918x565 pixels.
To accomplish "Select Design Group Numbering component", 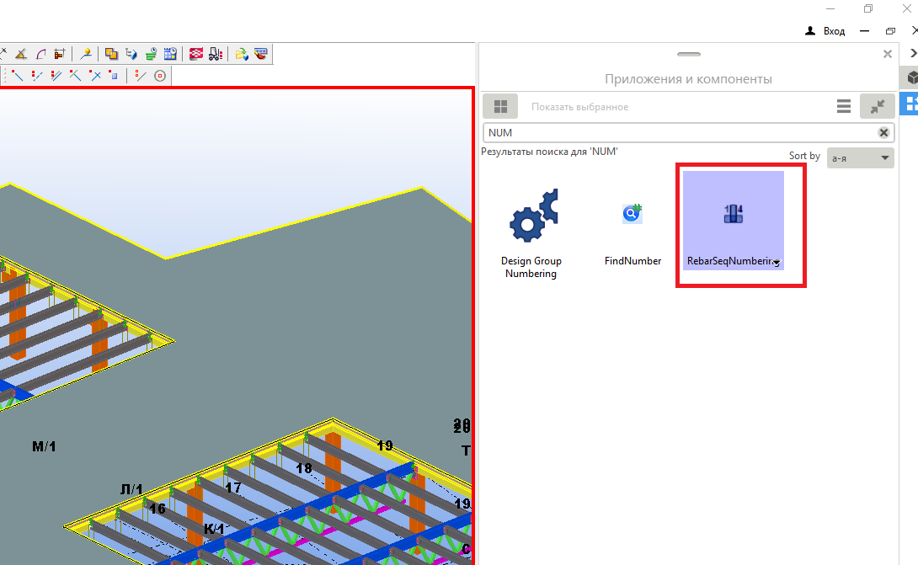I will [x=531, y=234].
